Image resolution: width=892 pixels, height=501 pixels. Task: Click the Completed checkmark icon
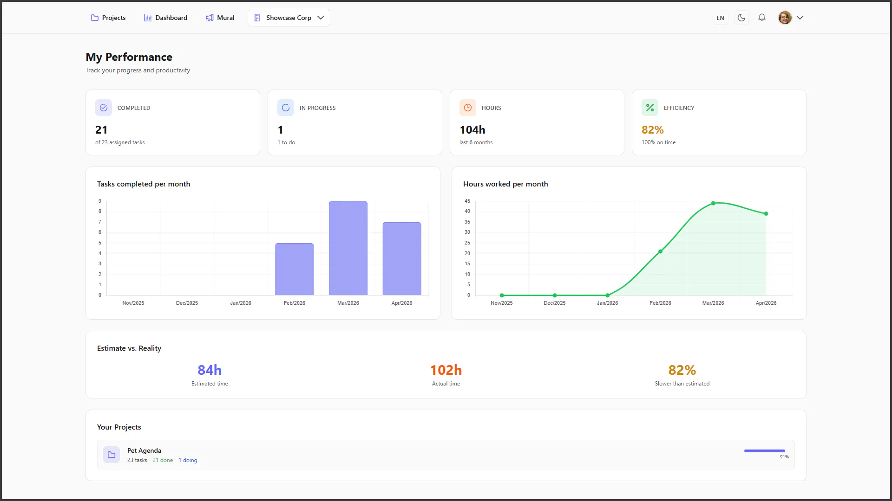pyautogui.click(x=104, y=108)
